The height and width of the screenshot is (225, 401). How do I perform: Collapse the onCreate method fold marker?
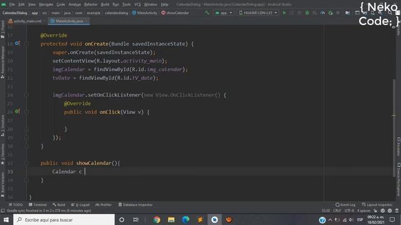click(x=26, y=44)
